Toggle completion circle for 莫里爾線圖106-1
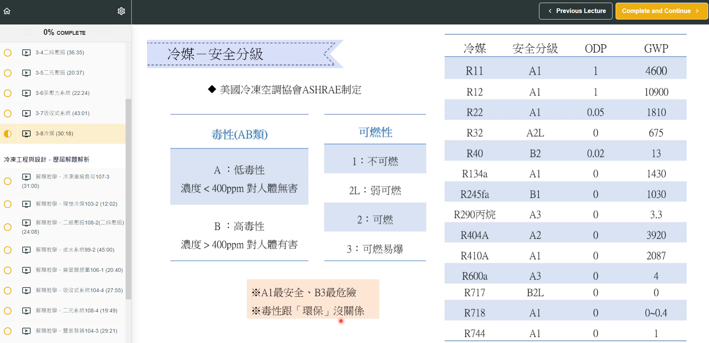 [x=8, y=270]
